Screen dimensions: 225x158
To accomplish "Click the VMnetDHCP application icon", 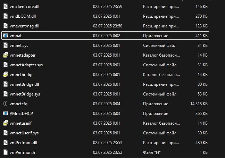I will pyautogui.click(x=5, y=113).
